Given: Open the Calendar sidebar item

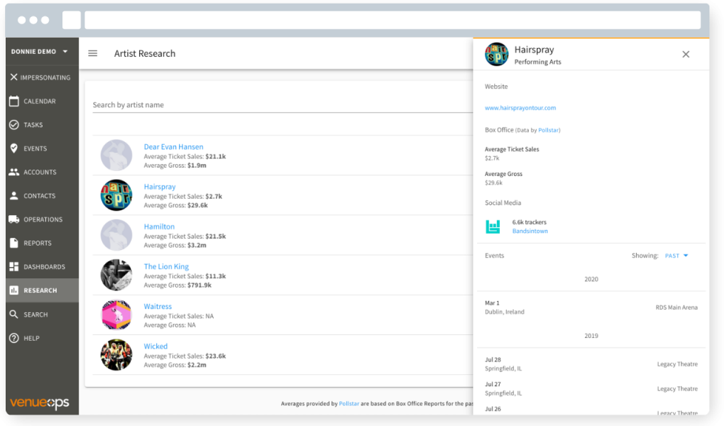Looking at the screenshot, I should [x=39, y=102].
